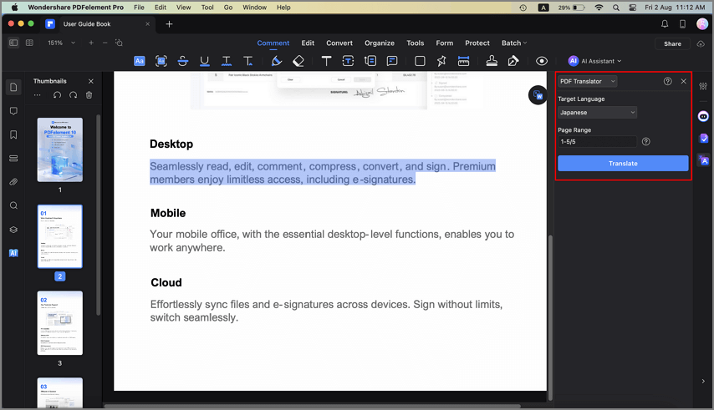The image size is (714, 410).
Task: Delete selected thumbnail page
Action: coord(89,95)
